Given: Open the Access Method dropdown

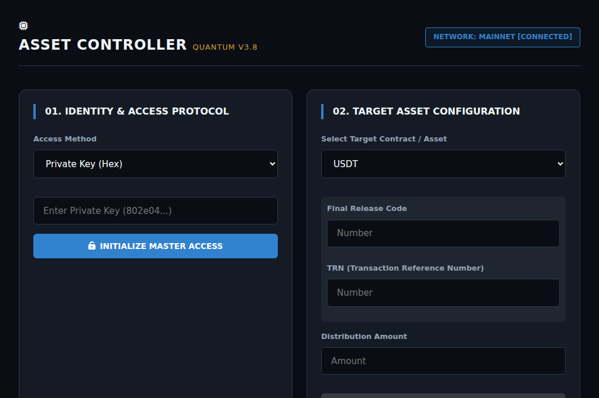Looking at the screenshot, I should point(155,164).
